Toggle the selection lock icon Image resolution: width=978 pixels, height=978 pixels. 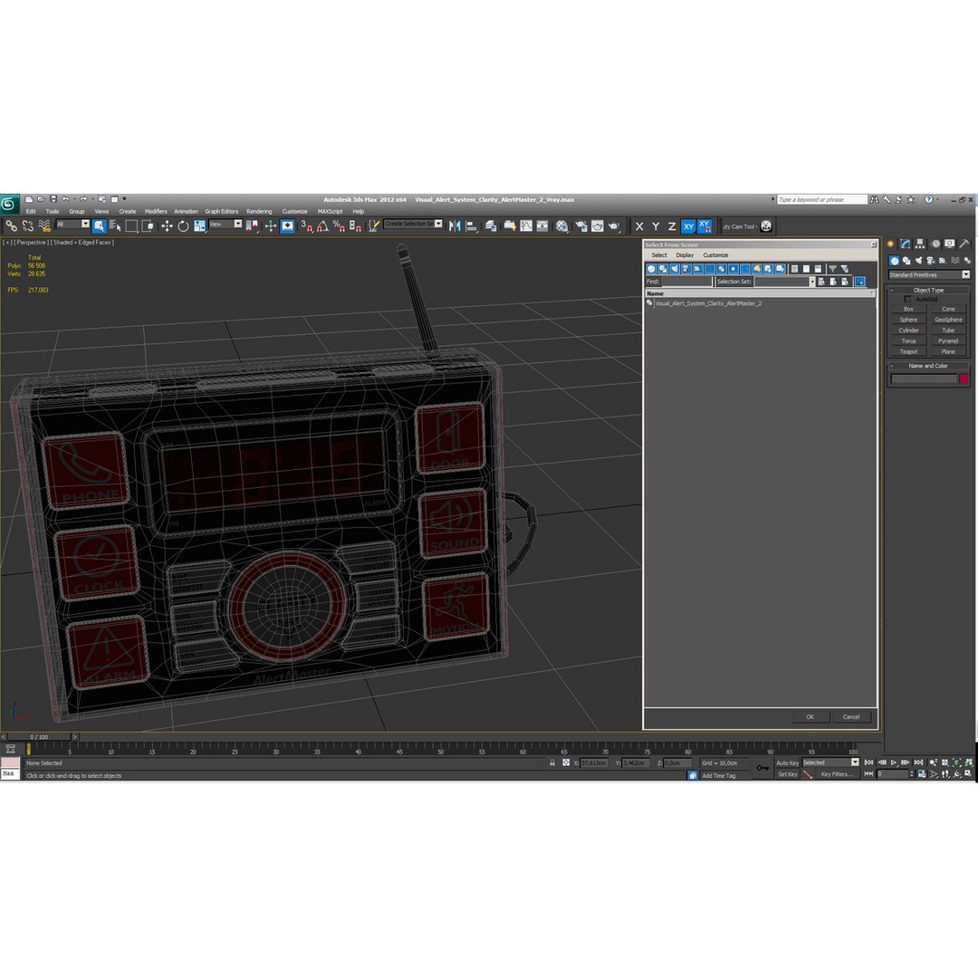tap(552, 762)
